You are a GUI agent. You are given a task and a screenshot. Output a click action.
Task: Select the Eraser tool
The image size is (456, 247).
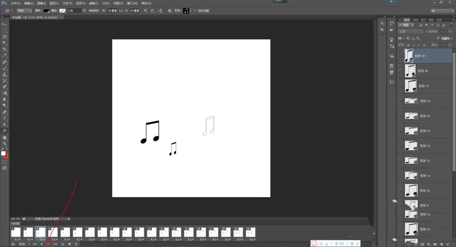[x=5, y=87]
